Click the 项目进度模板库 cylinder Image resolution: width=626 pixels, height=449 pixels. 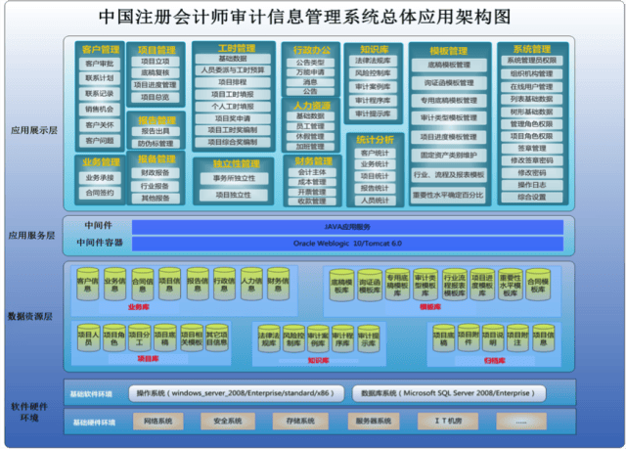(482, 285)
